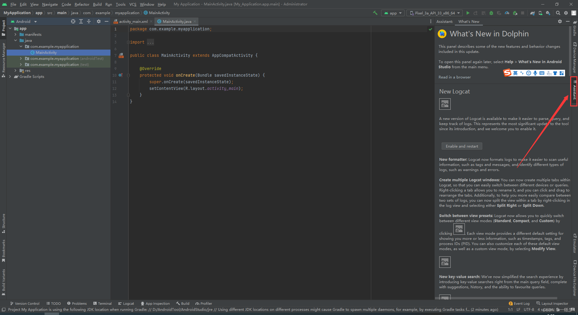578x315 pixels.
Task: Open the Refactor menu
Action: (82, 4)
